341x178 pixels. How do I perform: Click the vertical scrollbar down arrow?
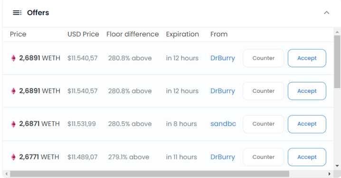pos(337,166)
